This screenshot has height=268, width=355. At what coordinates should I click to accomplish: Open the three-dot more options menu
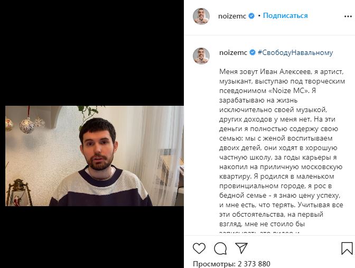pos(348,16)
